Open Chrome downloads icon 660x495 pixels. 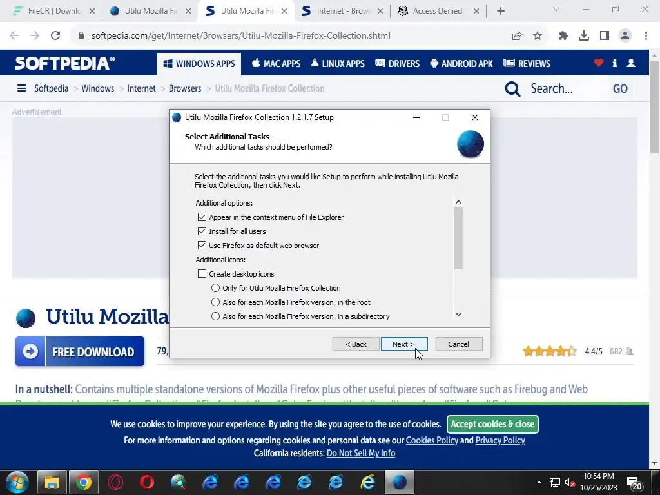[x=584, y=36]
